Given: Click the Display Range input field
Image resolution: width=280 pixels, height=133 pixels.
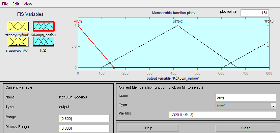Looking at the screenshot, I should [84, 128].
